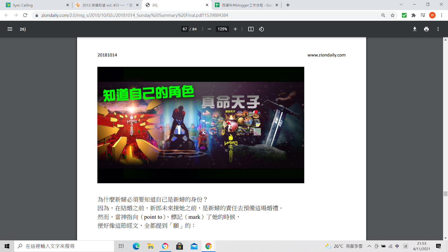Open PDF viewer more actions menu
The width and height of the screenshot is (448, 252).
(x=438, y=29)
